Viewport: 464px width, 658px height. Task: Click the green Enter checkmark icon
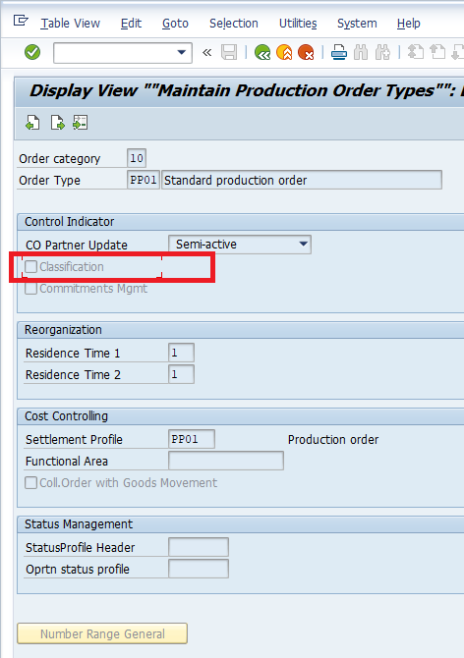click(32, 52)
